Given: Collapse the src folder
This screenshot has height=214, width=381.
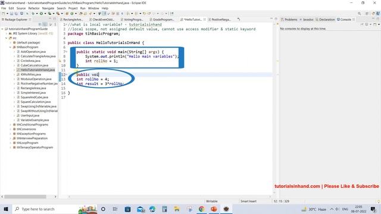Looking at the screenshot, I should [x=7, y=38].
